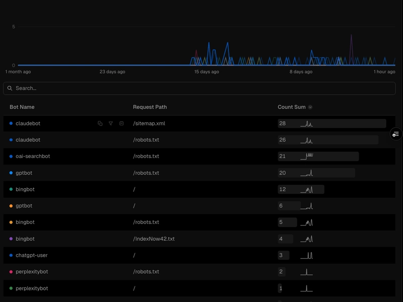Select the chatgpt-user bot name
Image resolution: width=403 pixels, height=302 pixels.
32,256
